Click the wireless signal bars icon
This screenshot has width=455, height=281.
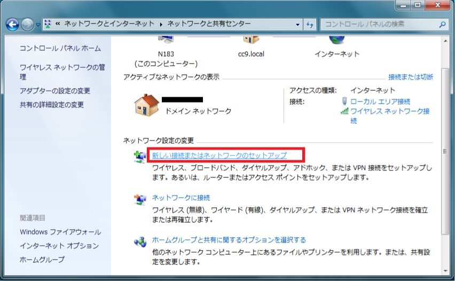click(x=344, y=111)
